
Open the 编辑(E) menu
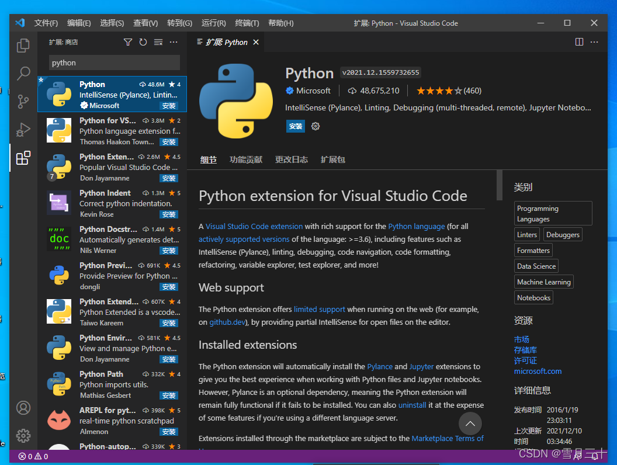[x=79, y=23]
